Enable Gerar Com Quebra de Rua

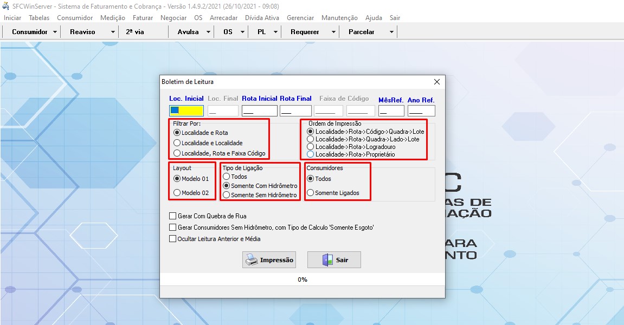(x=173, y=216)
